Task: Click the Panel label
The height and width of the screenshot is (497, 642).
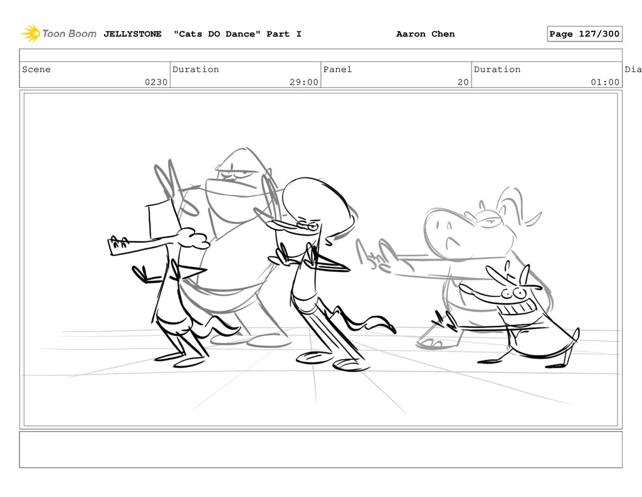Action: point(337,70)
